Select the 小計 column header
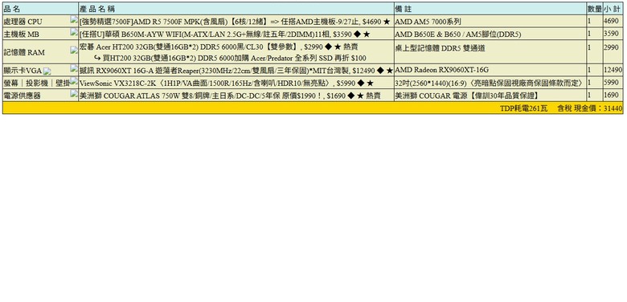 (x=613, y=9)
